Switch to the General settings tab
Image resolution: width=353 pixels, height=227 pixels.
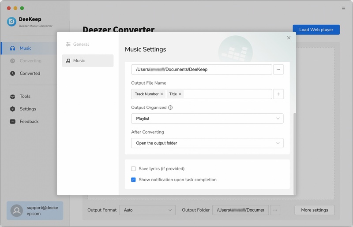[x=87, y=45]
